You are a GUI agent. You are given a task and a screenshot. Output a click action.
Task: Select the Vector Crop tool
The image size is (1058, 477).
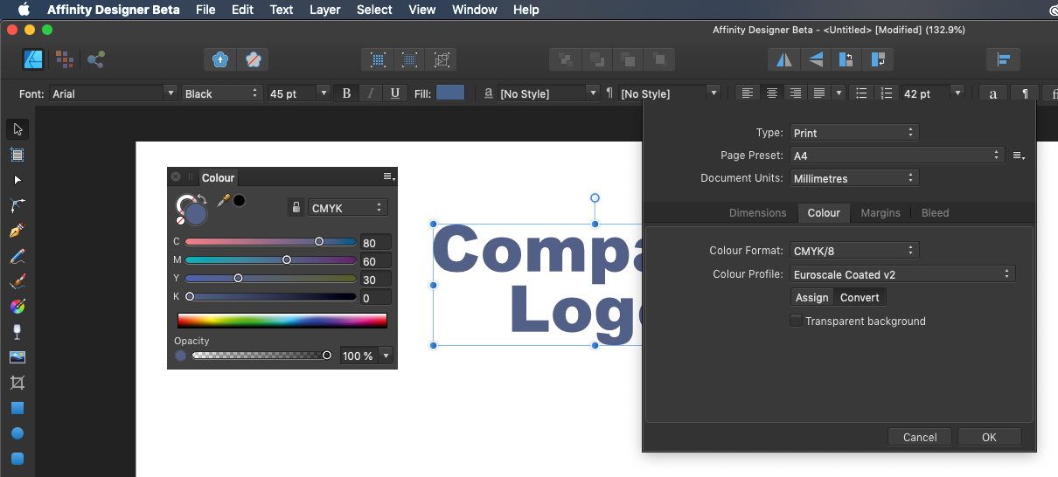(x=17, y=383)
